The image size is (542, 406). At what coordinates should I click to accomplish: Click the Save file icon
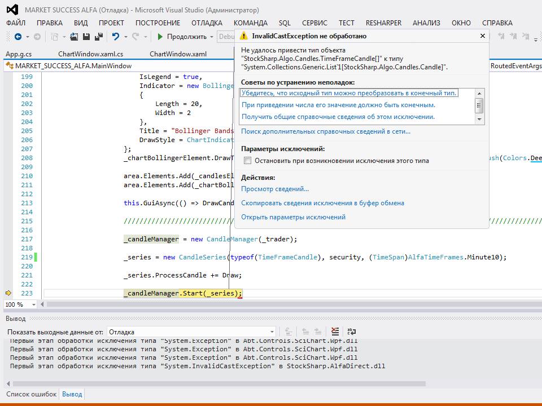coord(86,37)
